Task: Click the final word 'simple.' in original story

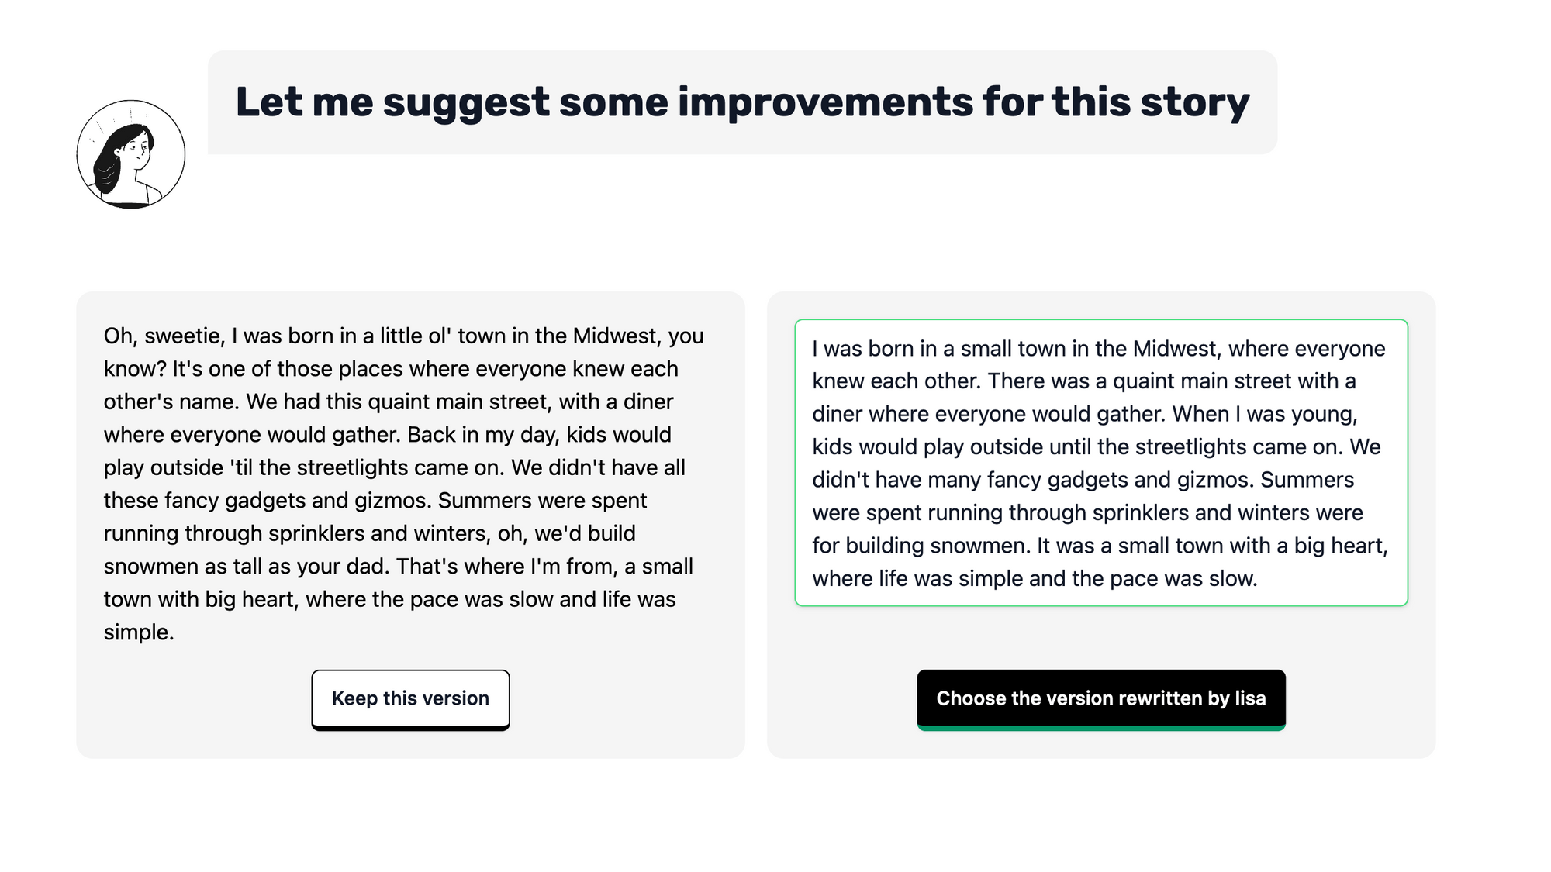Action: 139,632
